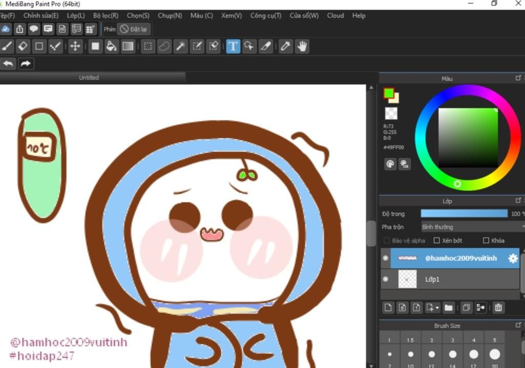Click the second palette icon under the hex code
The height and width of the screenshot is (368, 525).
(405, 164)
